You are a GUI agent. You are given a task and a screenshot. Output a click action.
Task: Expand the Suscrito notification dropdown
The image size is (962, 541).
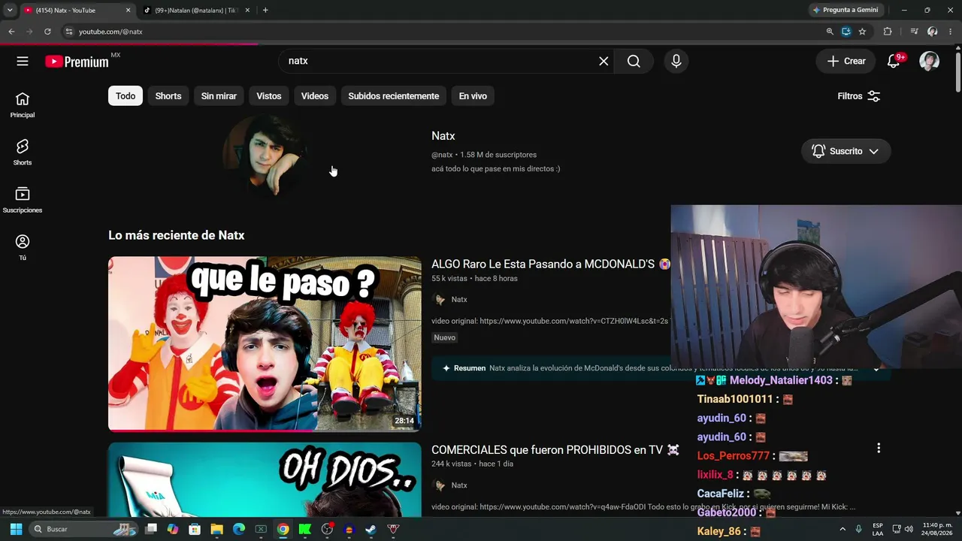[x=846, y=151]
